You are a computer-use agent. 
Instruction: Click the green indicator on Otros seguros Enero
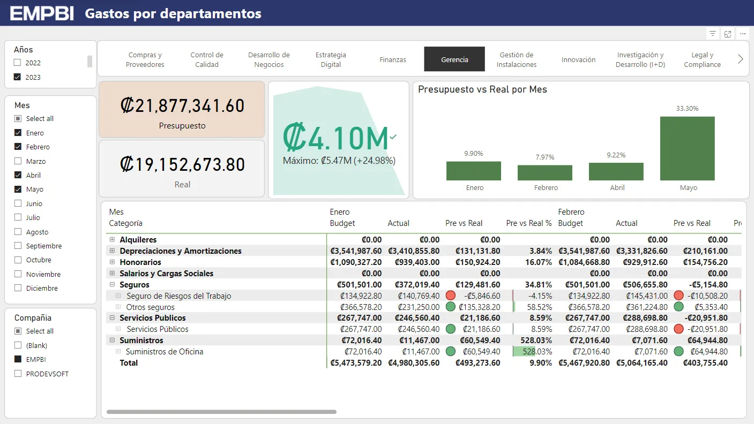pyautogui.click(x=451, y=307)
